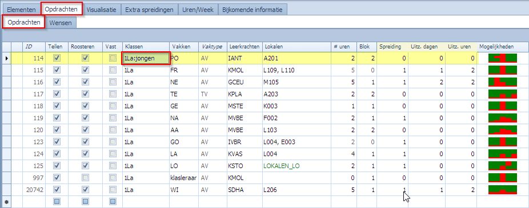529x208 pixels.
Task: Tick the Roosteren checkbox in the new row
Action: coord(85,202)
